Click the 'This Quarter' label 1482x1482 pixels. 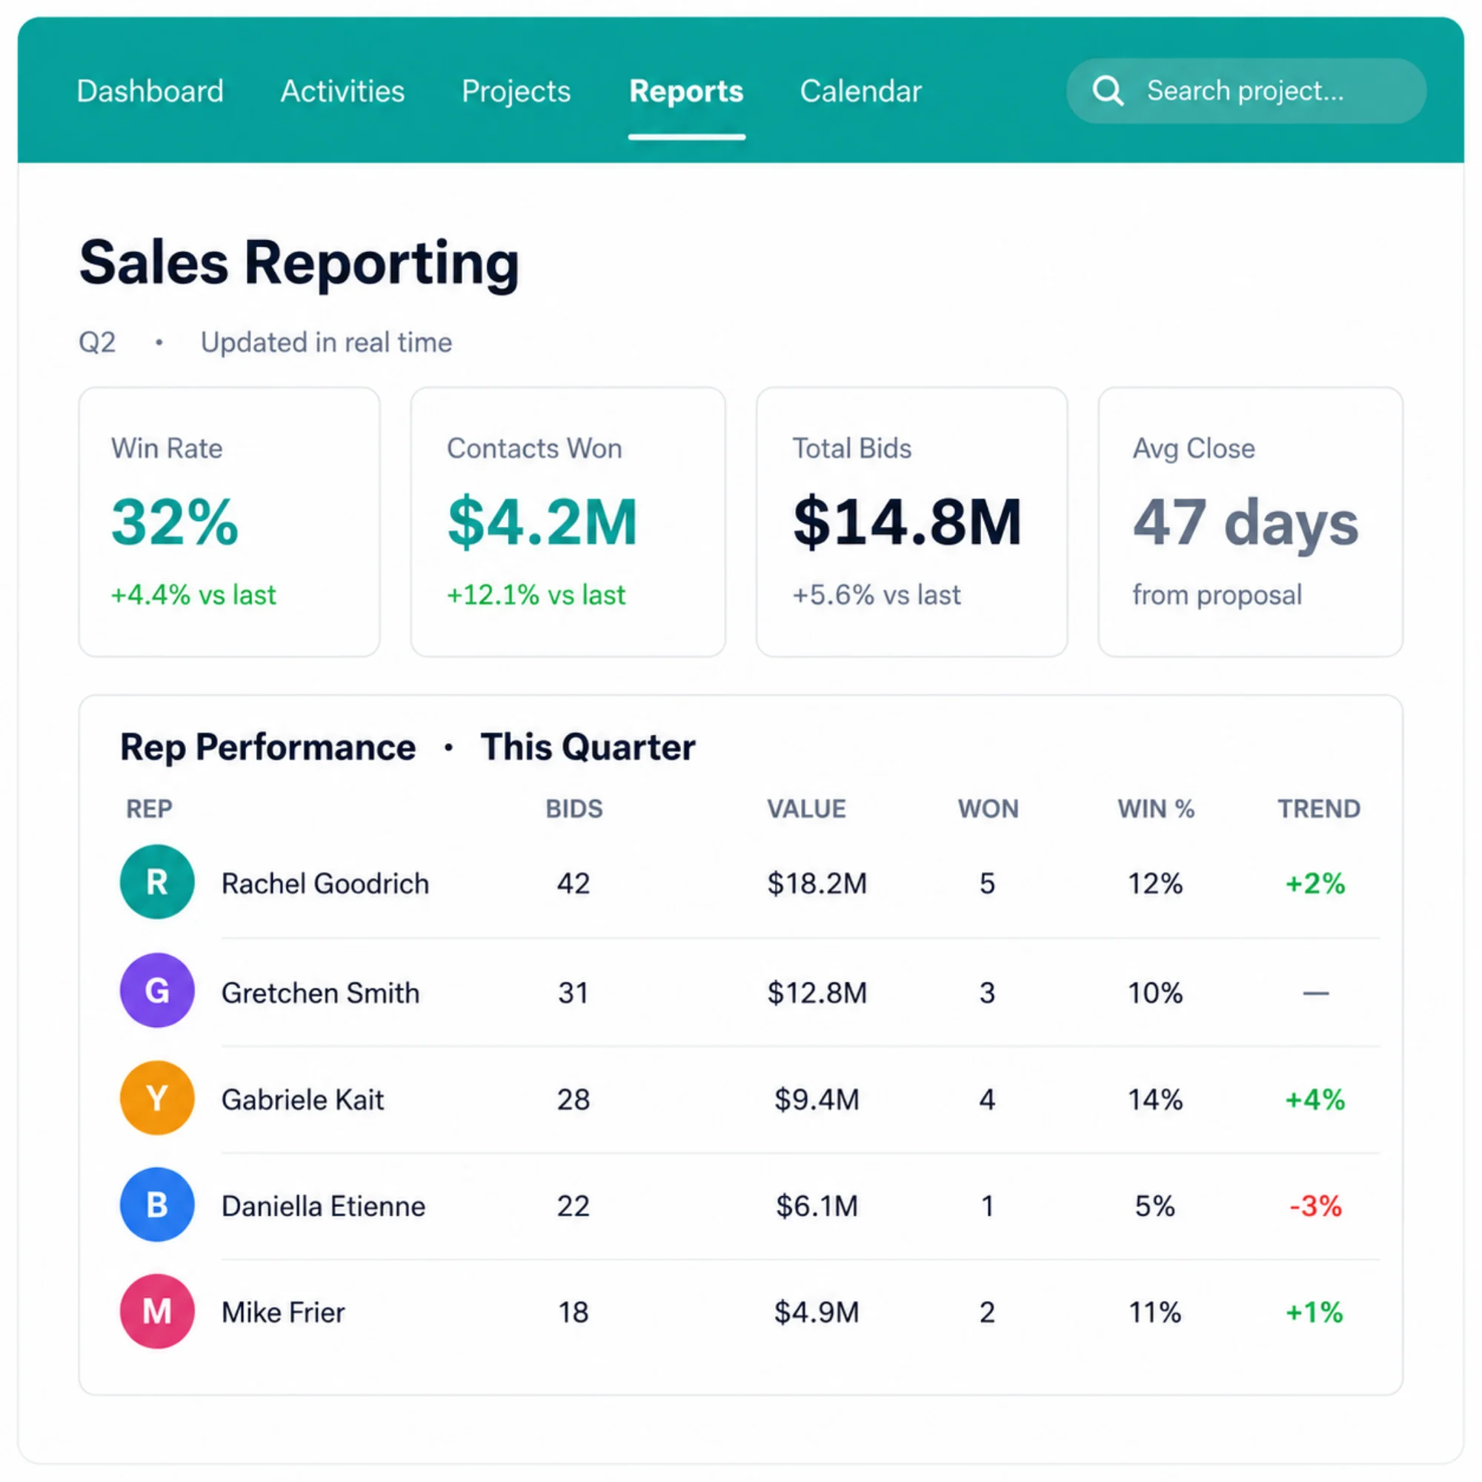pyautogui.click(x=588, y=747)
